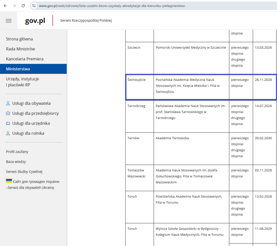Open Strona główna in sidebar

coord(19,39)
